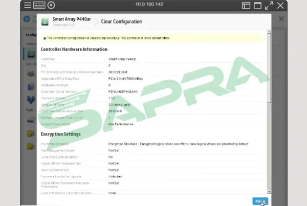The height and width of the screenshot is (206, 307).
Task: Click the console layout panel icon
Action: [x=246, y=6]
